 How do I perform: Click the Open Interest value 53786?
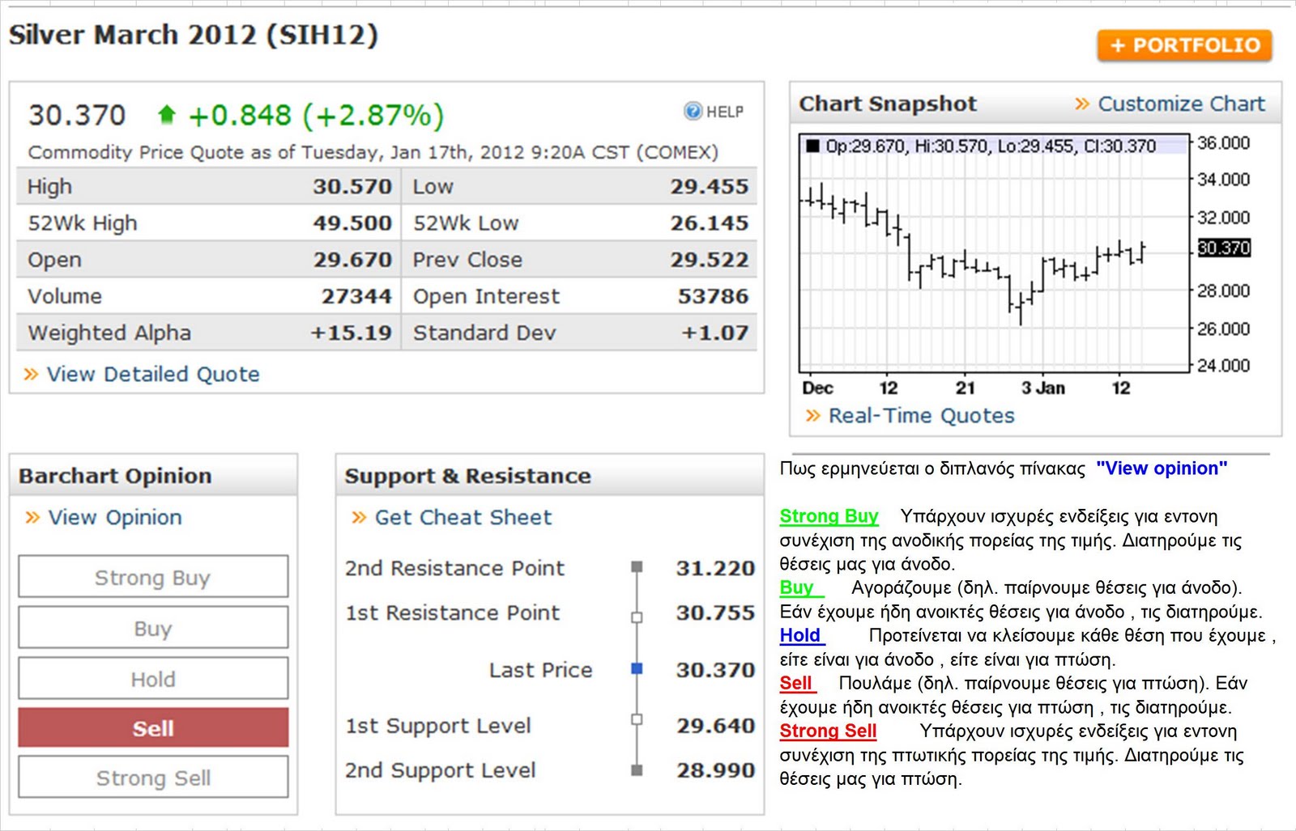pos(713,296)
